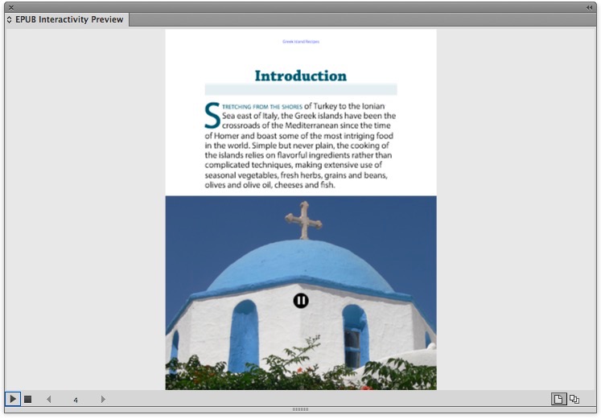Close the preview panel with X
Viewport: 601px width, 419px height.
coord(11,7)
